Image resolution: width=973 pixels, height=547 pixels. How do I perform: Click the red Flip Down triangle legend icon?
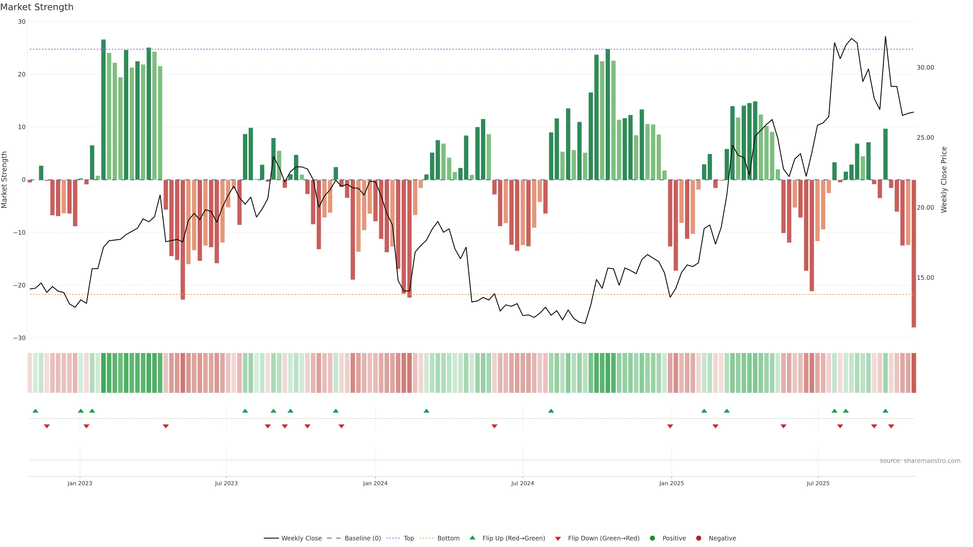(558, 539)
